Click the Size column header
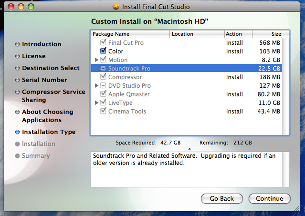This screenshot has width=305, height=216. (x=267, y=34)
